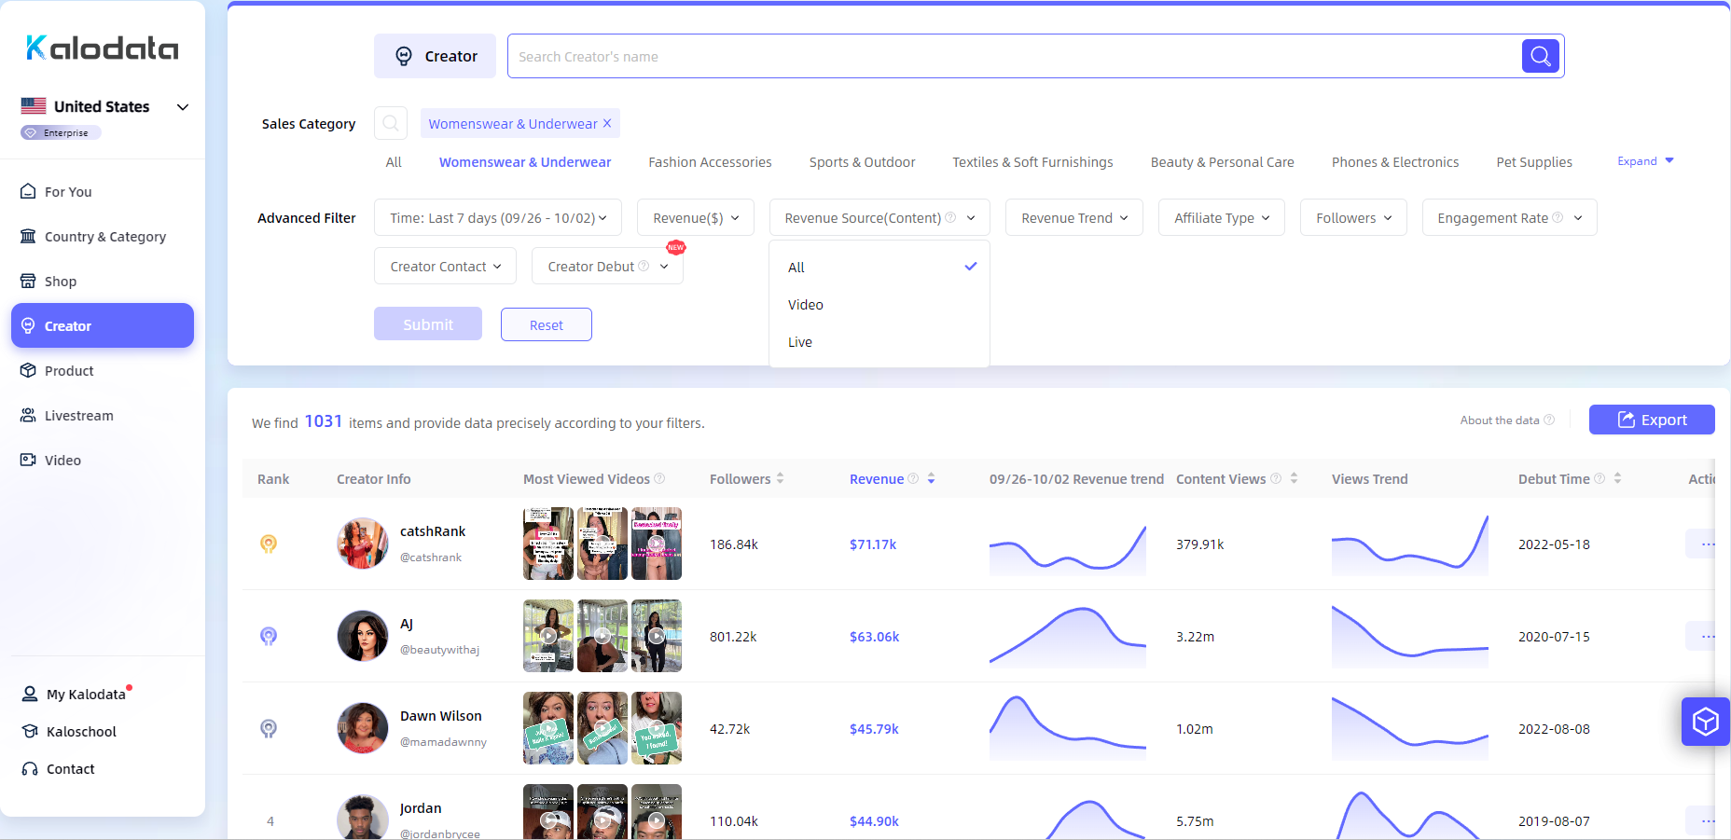Click the Export button
The image size is (1731, 840).
1651,420
